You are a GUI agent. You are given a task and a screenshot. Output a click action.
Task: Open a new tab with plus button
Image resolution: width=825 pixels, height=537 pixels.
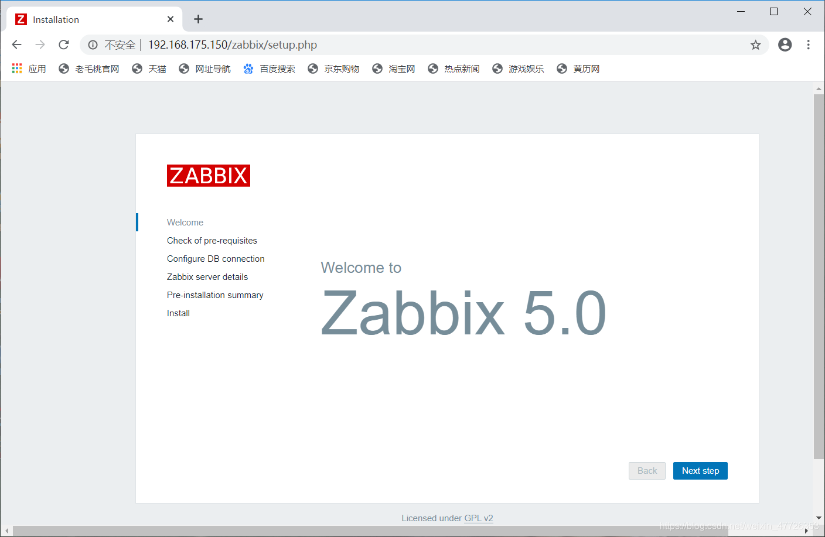tap(198, 19)
